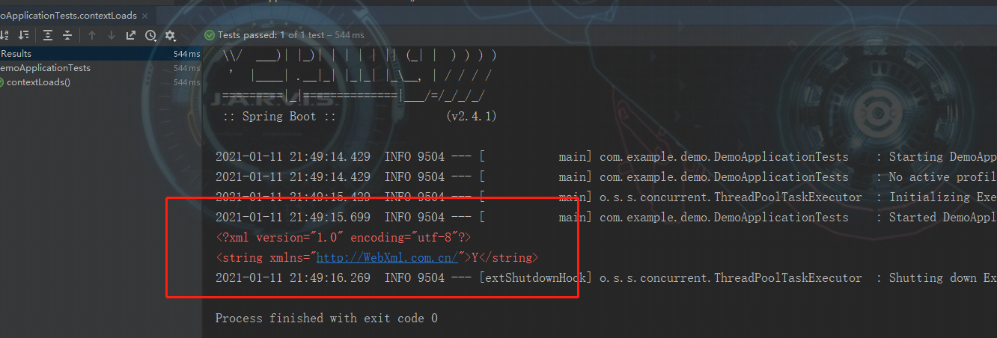The image size is (997, 338).
Task: Go to previous failed test arrow
Action: (x=92, y=35)
